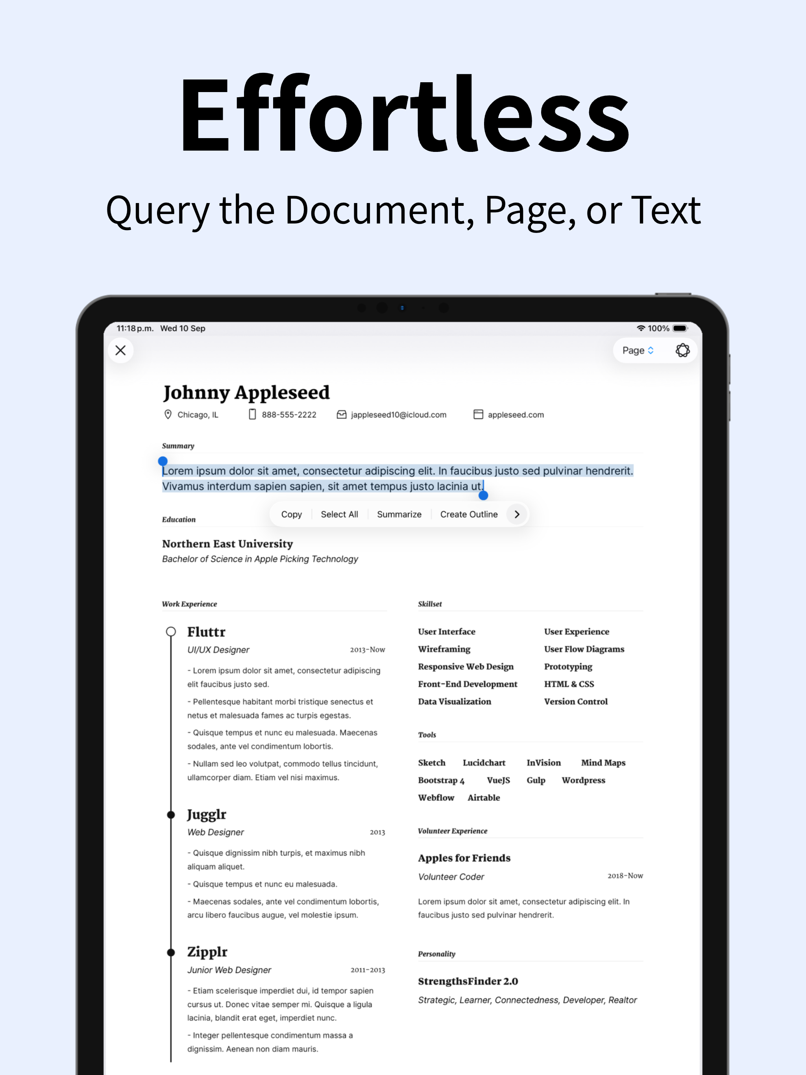Click the battery status icon
806x1075 pixels.
click(x=680, y=329)
